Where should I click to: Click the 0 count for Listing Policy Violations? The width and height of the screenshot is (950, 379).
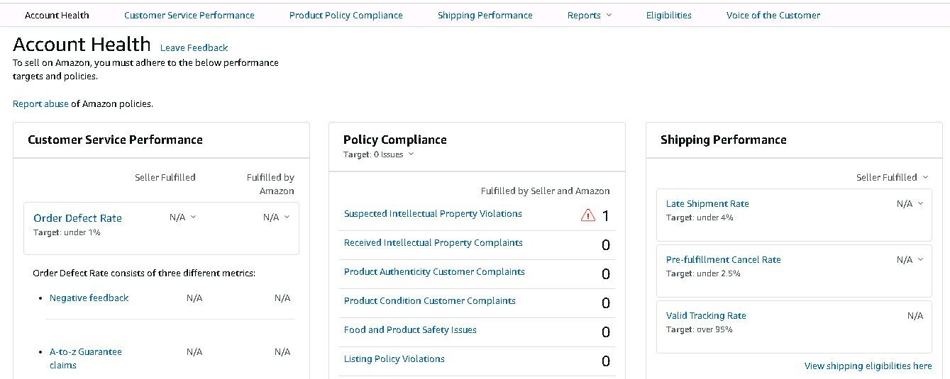606,361
